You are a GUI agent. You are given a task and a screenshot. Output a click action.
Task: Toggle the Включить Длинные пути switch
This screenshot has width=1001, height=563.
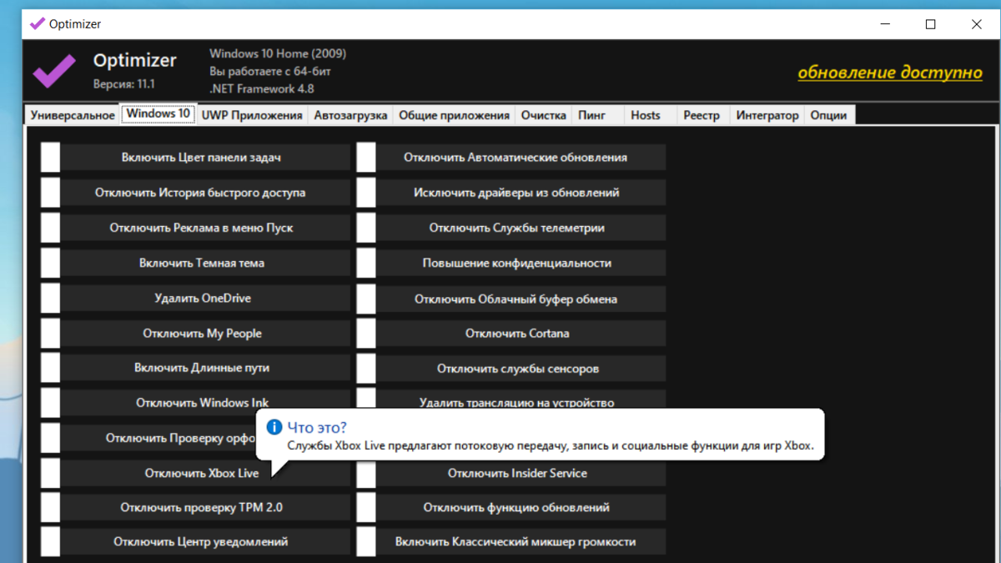[50, 368]
